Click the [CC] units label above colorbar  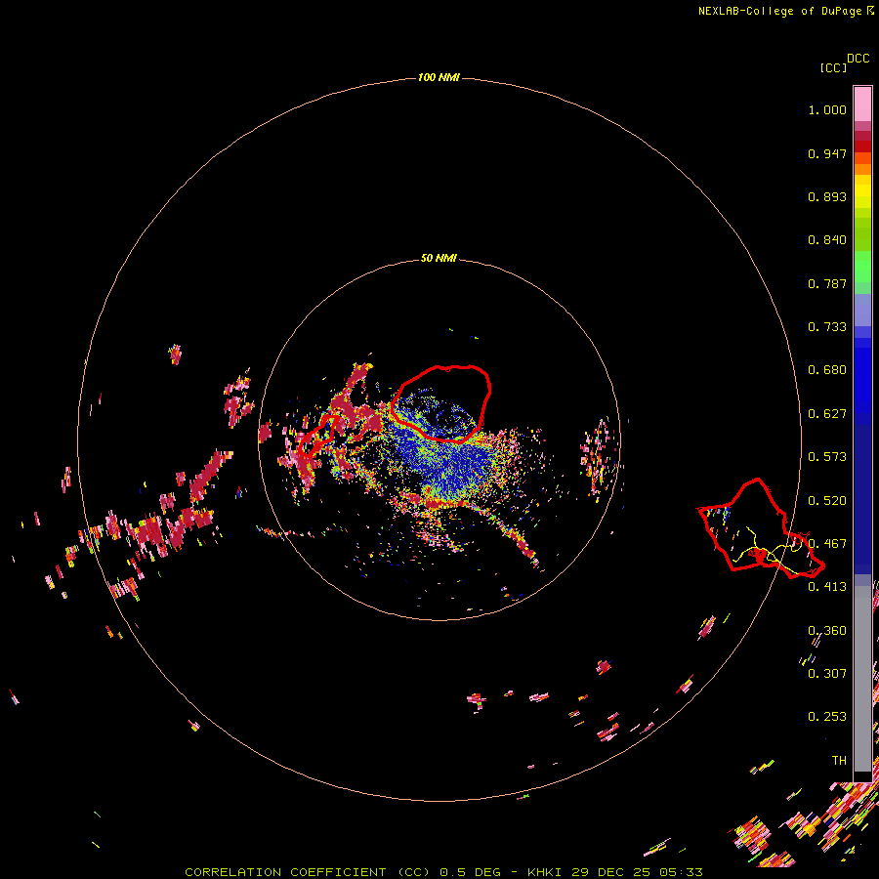833,67
